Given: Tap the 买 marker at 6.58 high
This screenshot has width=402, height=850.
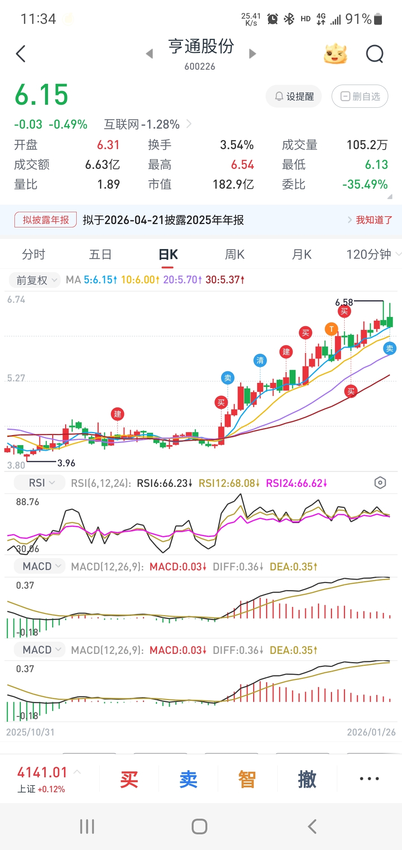Looking at the screenshot, I should [344, 311].
